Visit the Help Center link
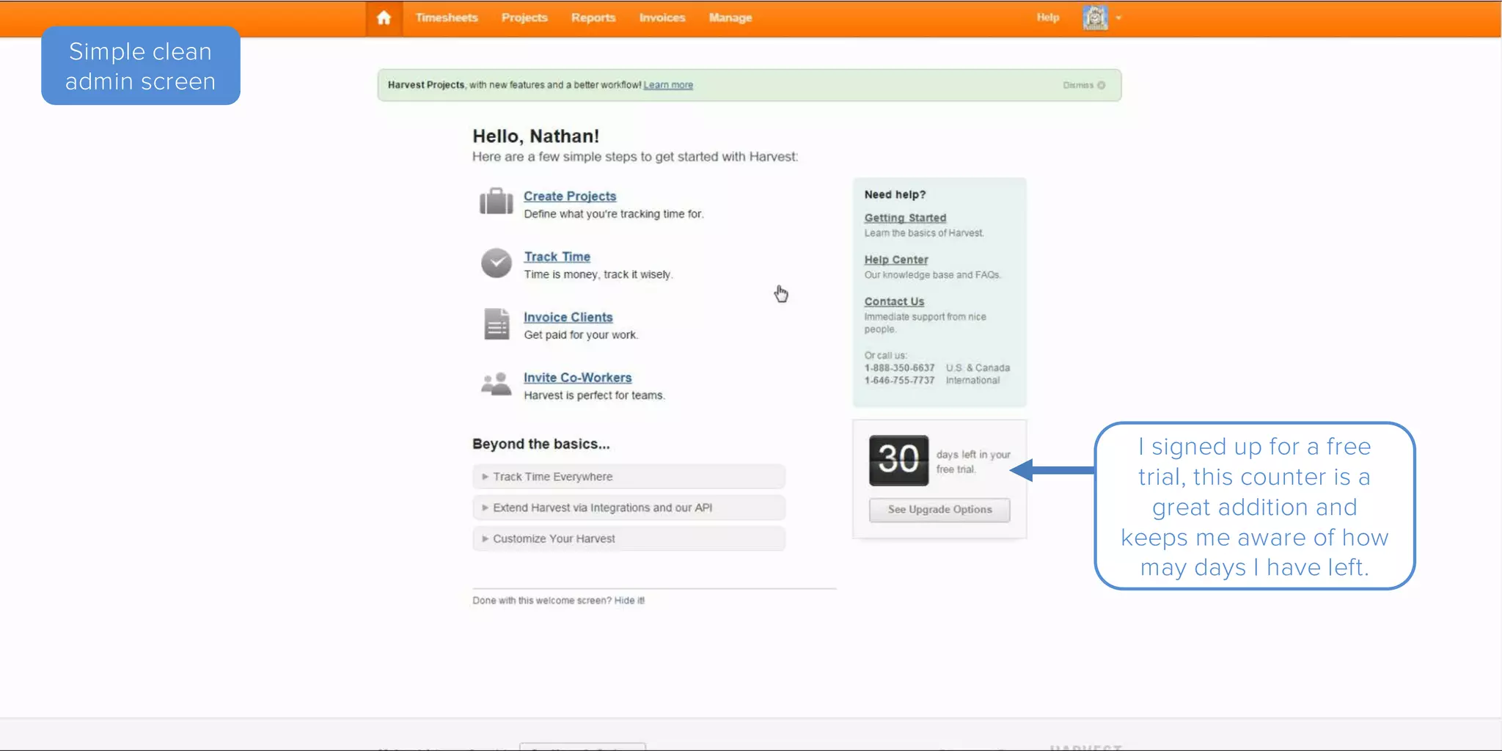 click(896, 260)
